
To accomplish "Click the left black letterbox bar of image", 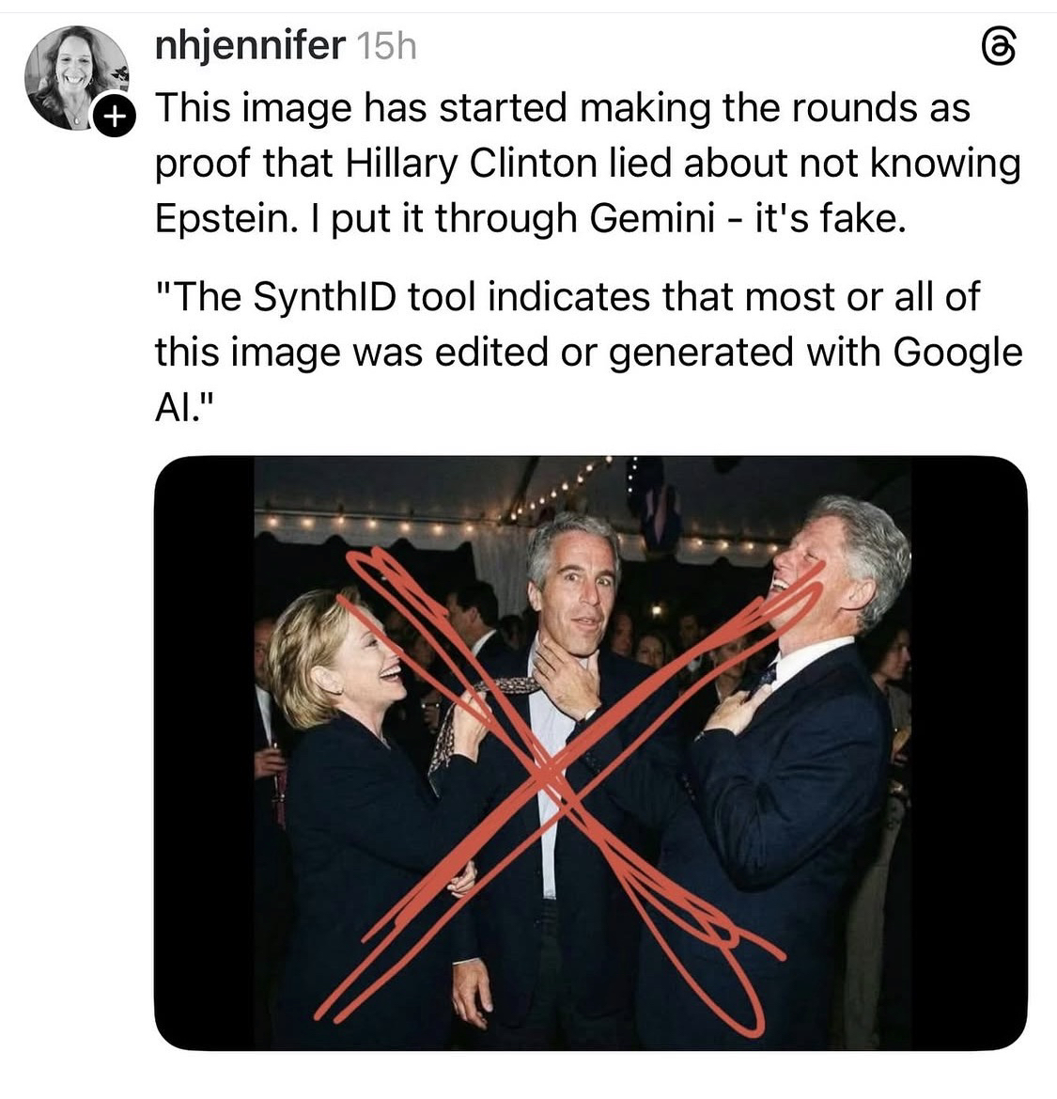I will (x=204, y=753).
